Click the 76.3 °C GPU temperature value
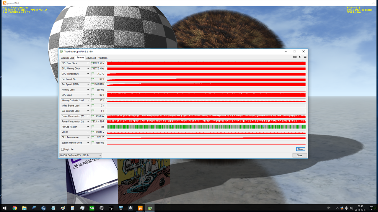This screenshot has width=378, height=212. click(x=98, y=74)
